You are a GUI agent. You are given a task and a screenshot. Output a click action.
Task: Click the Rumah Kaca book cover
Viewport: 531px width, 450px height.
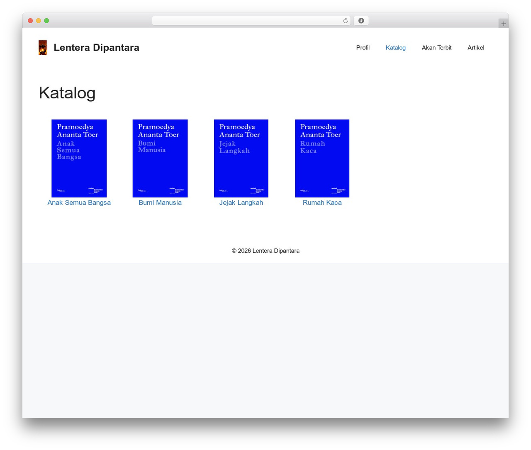[322, 158]
